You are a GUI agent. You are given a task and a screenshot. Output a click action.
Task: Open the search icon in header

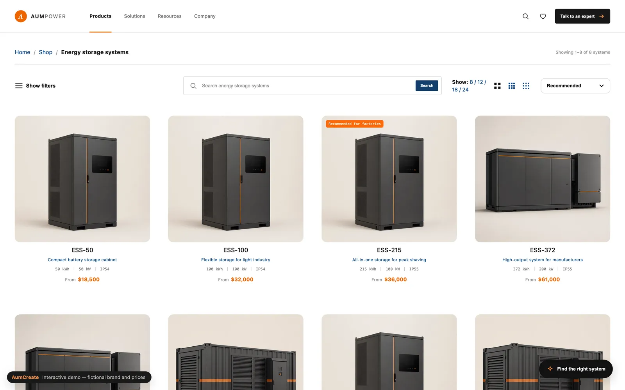(525, 16)
